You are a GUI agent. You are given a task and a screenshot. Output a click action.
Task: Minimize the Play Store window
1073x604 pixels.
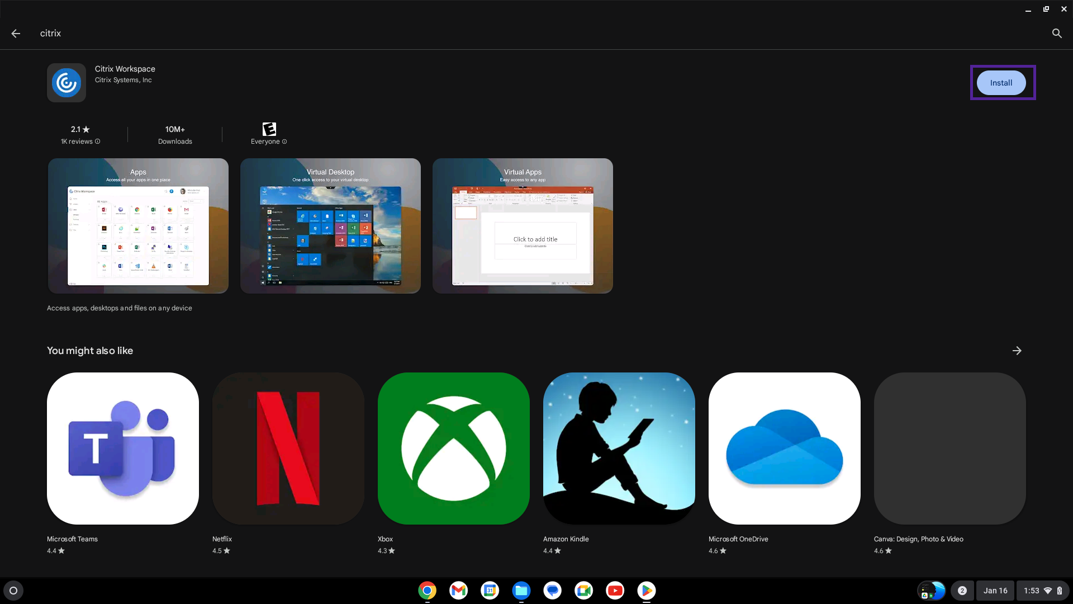1028,10
